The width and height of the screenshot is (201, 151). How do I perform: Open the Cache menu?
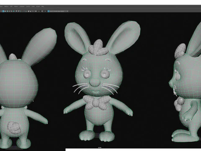coord(33,6)
